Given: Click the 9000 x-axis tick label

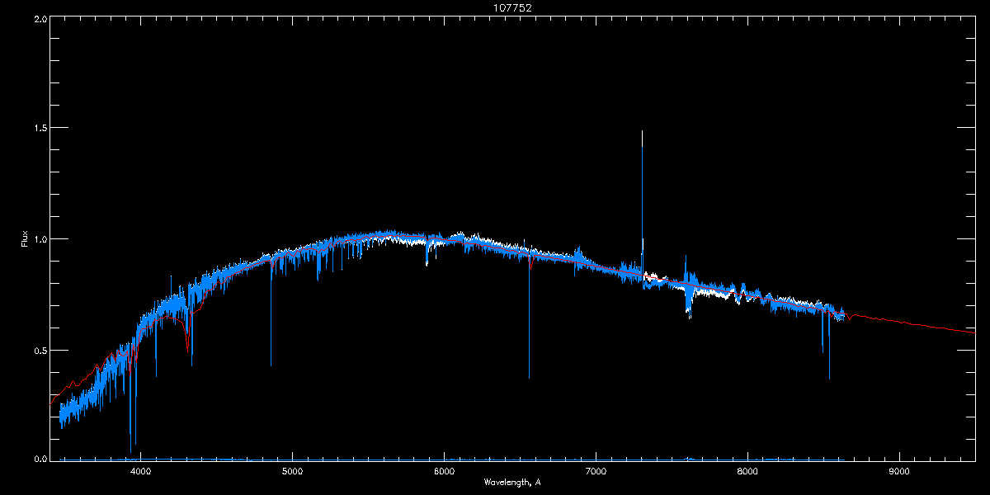Looking at the screenshot, I should pyautogui.click(x=899, y=472).
